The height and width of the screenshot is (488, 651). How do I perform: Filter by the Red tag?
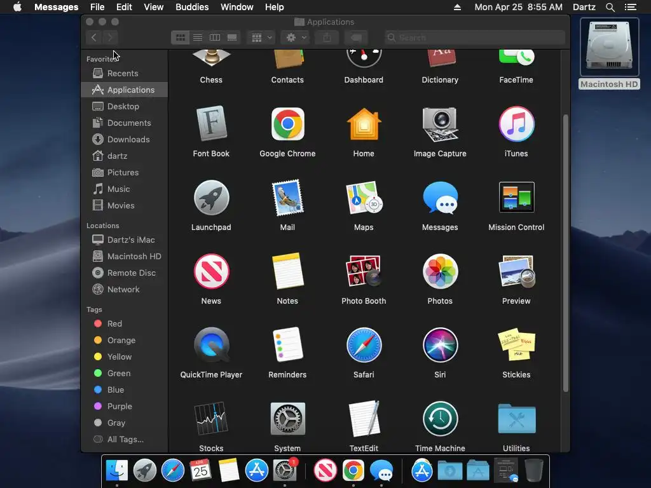coord(124,323)
